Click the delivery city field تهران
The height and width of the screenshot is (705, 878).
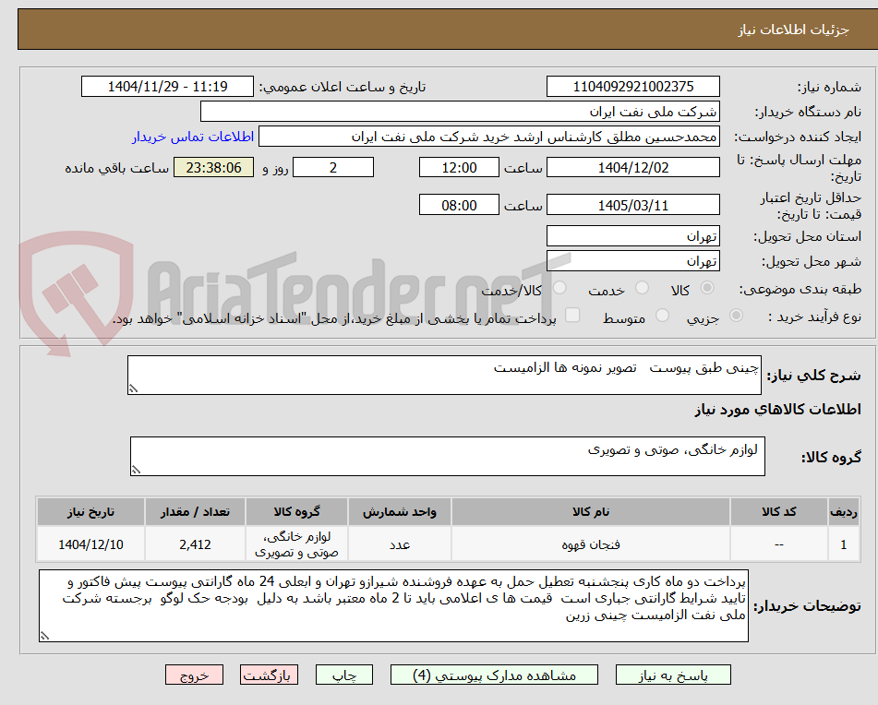632,261
